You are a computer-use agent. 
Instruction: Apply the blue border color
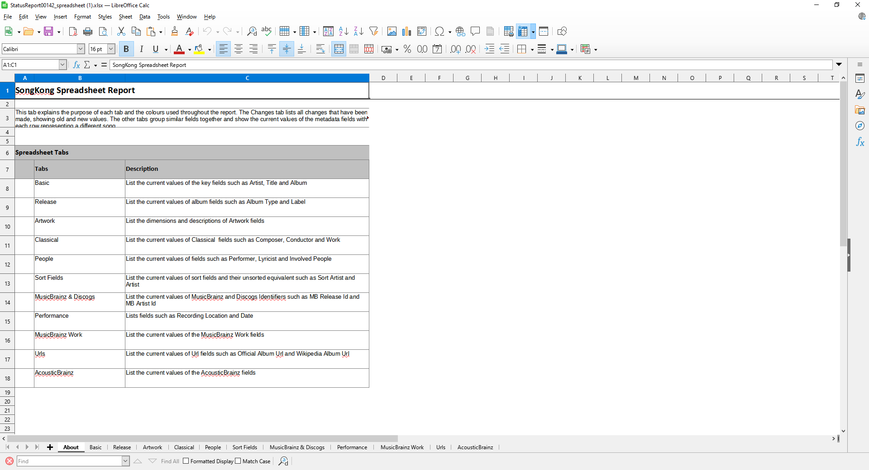[x=562, y=49]
